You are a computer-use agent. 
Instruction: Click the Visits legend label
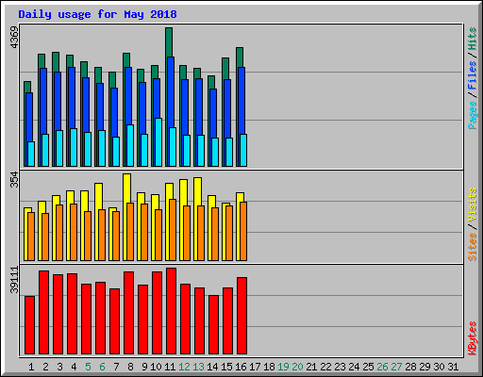point(473,205)
